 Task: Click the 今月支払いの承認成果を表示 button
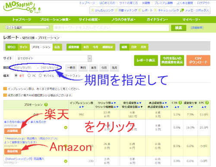point(172,60)
